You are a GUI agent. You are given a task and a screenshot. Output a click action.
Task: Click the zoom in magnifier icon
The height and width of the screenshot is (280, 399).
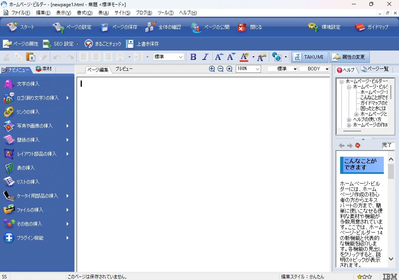click(x=212, y=69)
